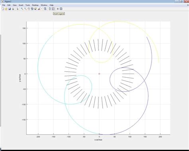189x151 pixels.
Task: Open the Help menu
Action: 51,5
